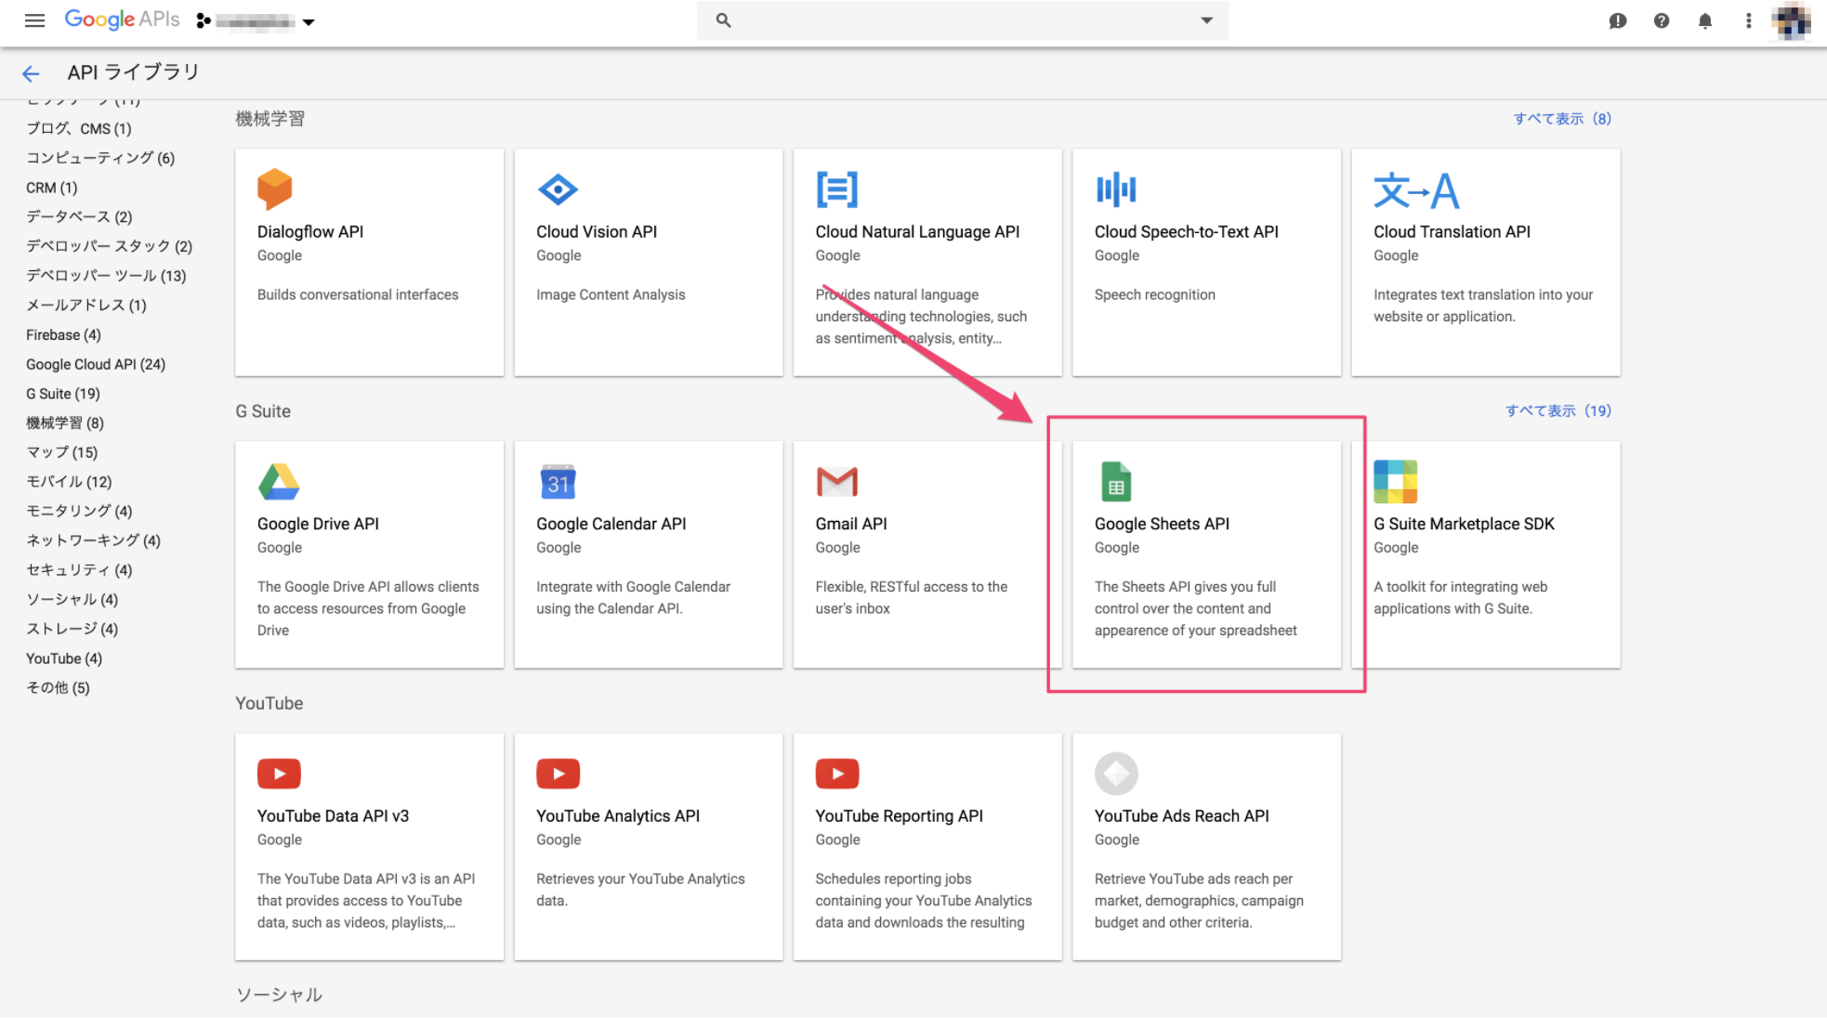Filter by モバイル (12) category
Screen dimensions: 1827x1029
tap(69, 482)
